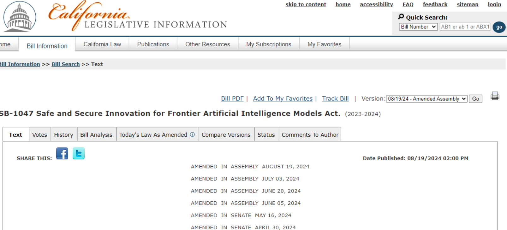
Task: Click the printer icon to print
Action: pos(495,96)
